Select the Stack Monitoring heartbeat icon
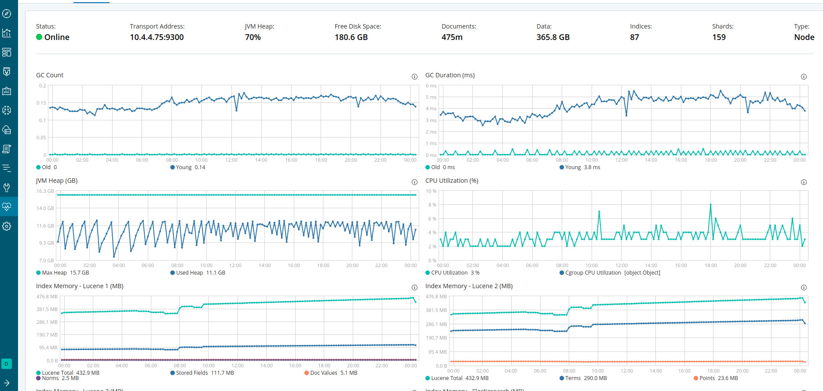 pyautogui.click(x=7, y=206)
